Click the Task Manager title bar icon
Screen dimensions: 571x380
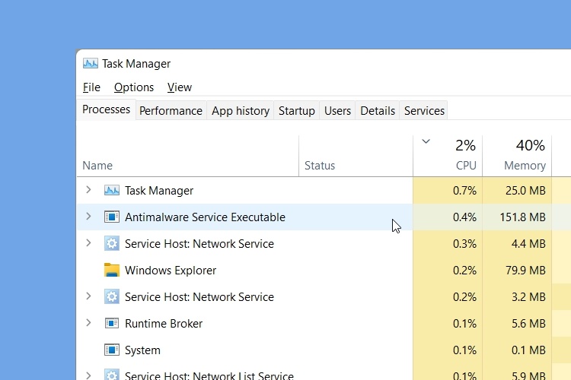[x=91, y=64]
